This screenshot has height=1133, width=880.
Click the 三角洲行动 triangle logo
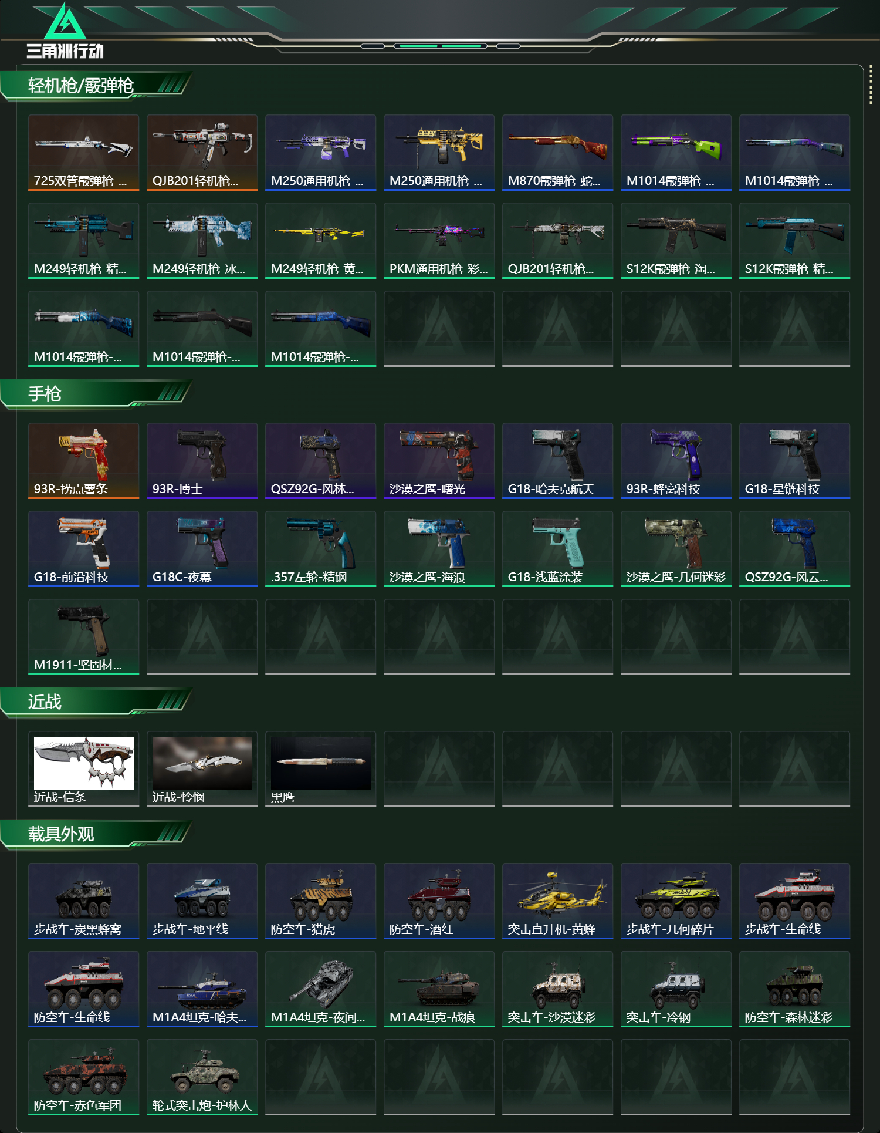pos(65,31)
